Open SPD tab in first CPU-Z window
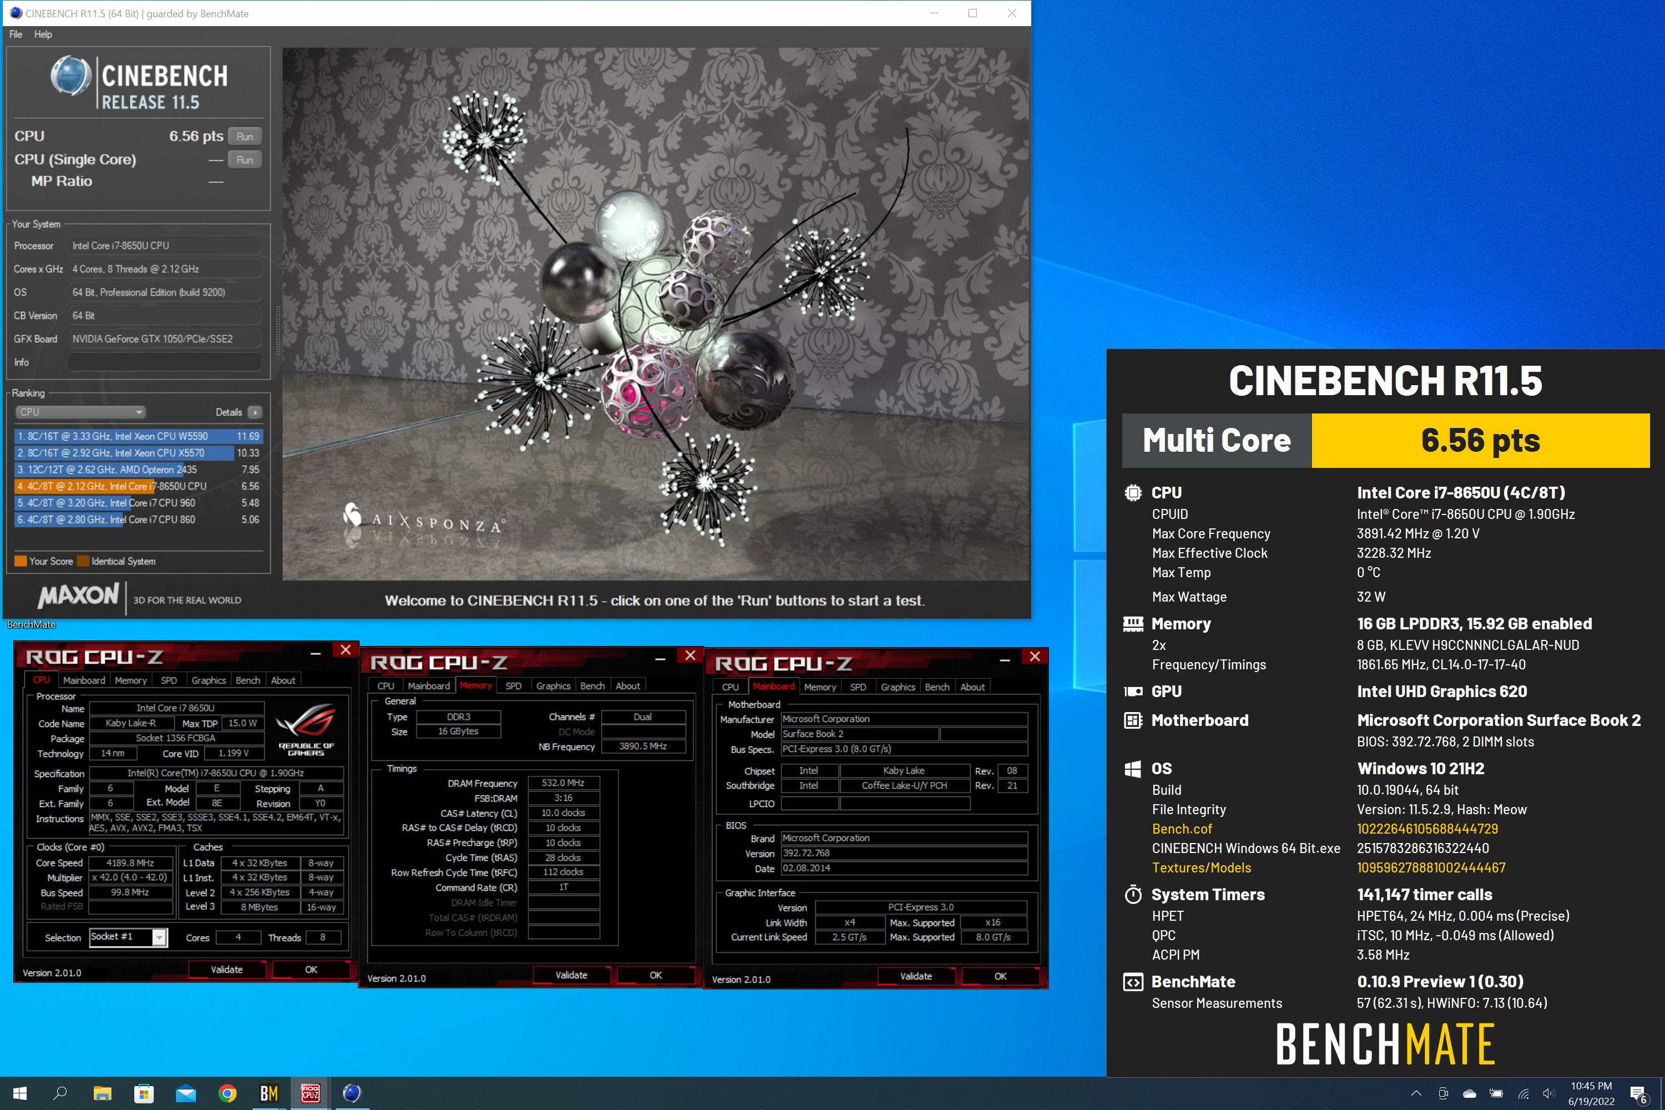This screenshot has height=1110, width=1665. pos(169,680)
